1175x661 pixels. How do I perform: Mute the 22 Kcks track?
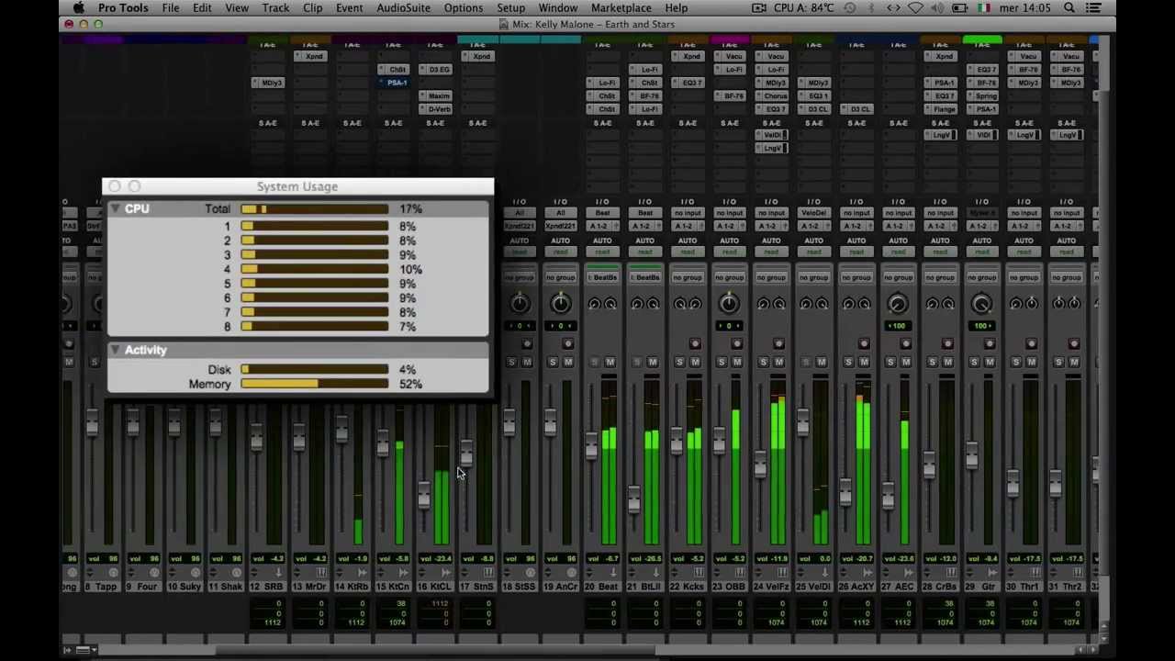(x=695, y=362)
